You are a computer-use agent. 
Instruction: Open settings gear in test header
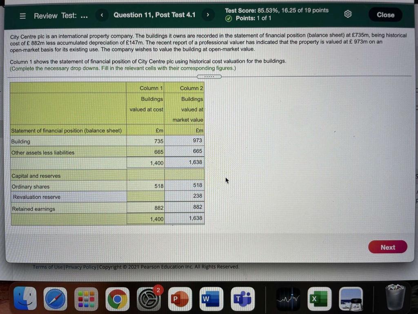[348, 14]
